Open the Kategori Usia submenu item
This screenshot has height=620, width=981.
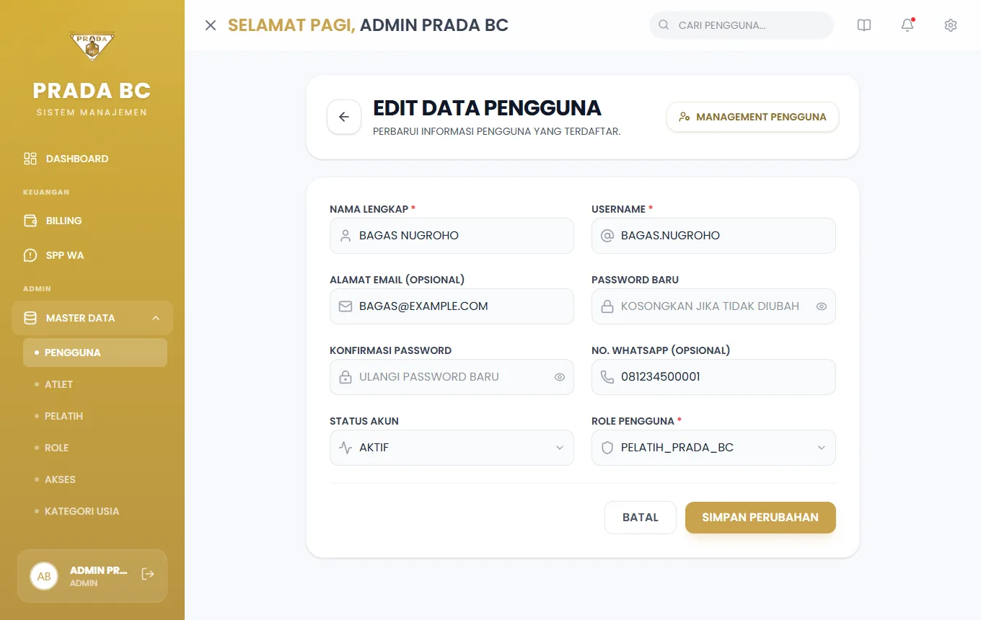click(95, 511)
